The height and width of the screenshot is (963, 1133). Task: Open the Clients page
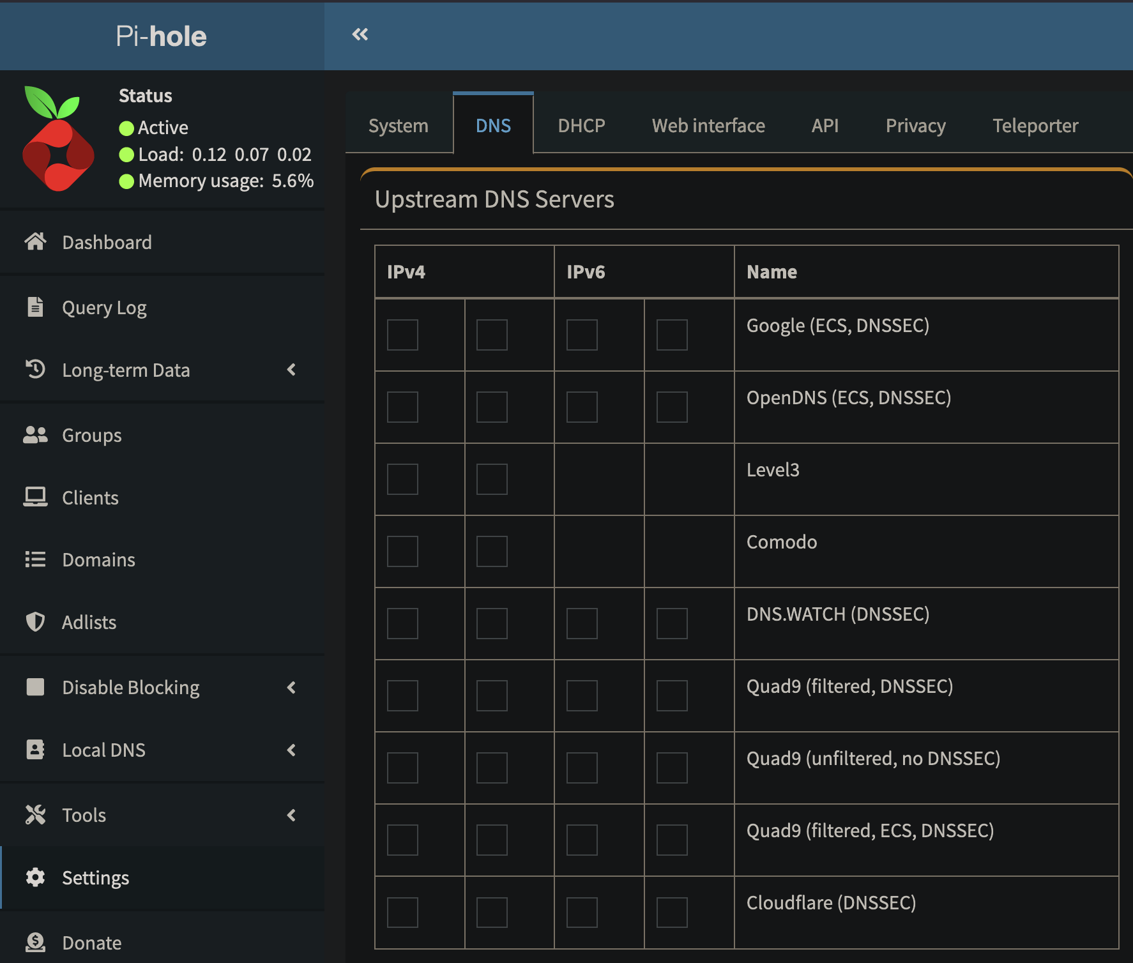coord(162,497)
